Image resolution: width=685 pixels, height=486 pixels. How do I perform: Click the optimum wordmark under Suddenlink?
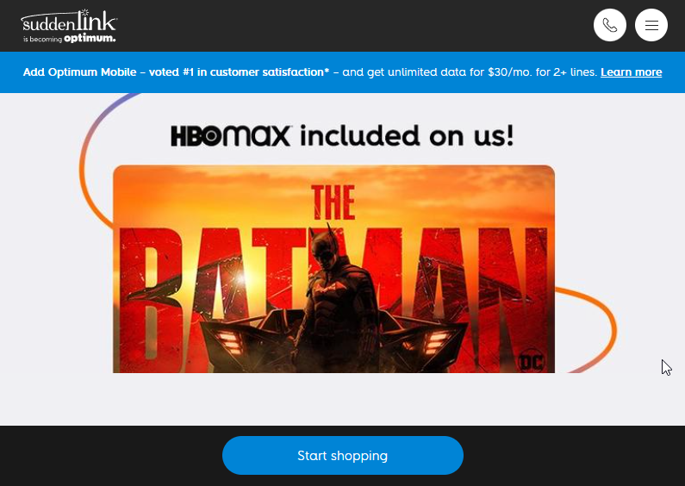point(90,39)
